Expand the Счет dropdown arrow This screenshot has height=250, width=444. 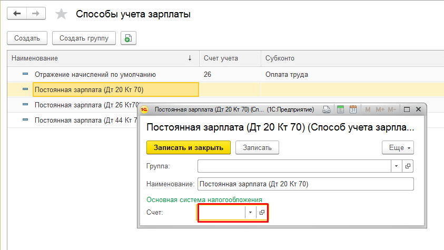point(250,213)
